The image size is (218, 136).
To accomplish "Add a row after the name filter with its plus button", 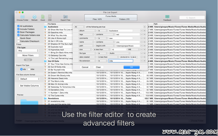I will tap(145, 42).
